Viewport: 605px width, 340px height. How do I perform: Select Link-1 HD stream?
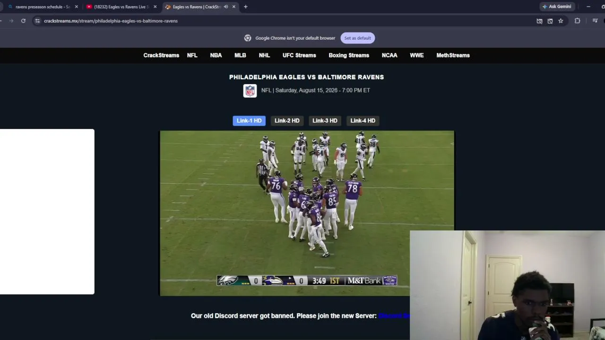[x=249, y=121]
